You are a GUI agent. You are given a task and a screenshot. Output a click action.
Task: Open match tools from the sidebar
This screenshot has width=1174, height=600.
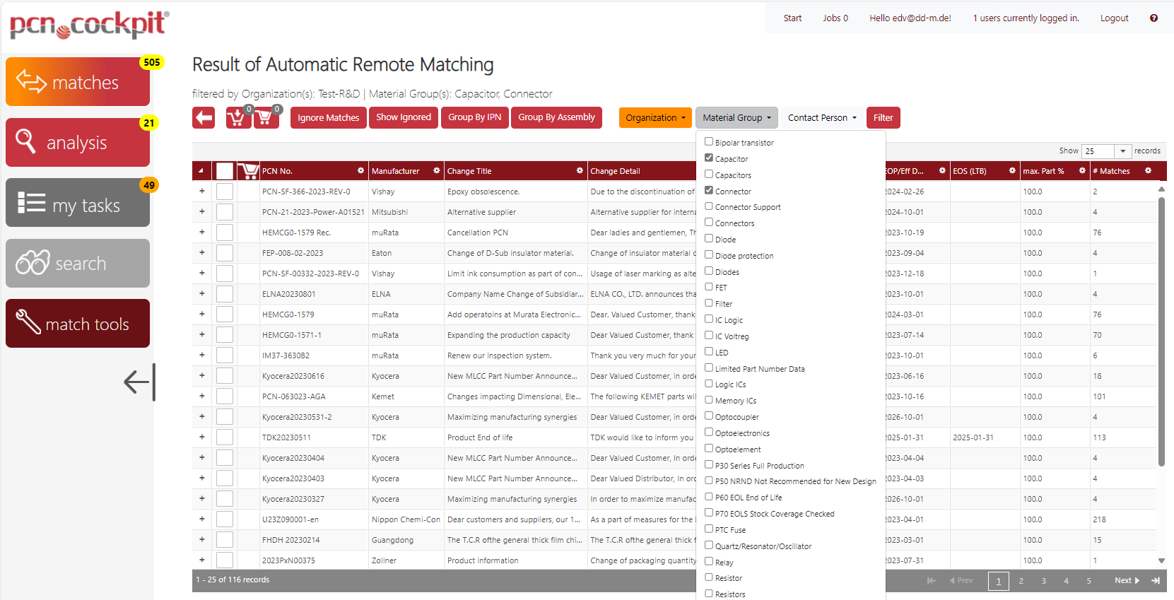click(x=78, y=324)
